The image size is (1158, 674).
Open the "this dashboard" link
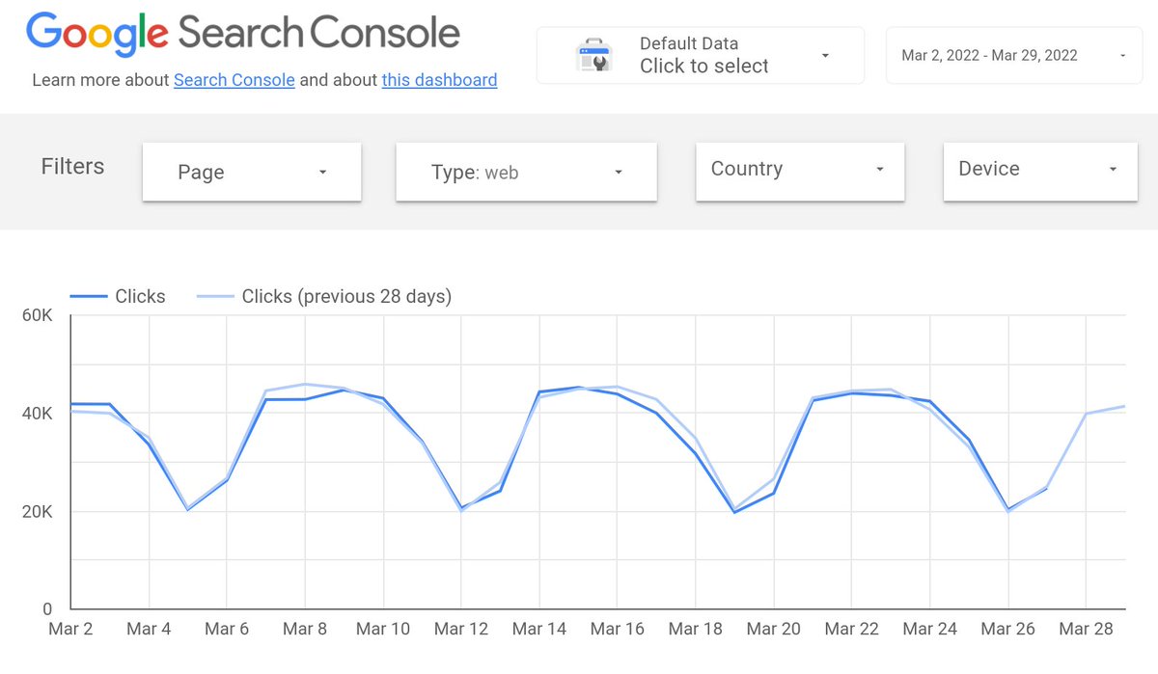tap(439, 80)
